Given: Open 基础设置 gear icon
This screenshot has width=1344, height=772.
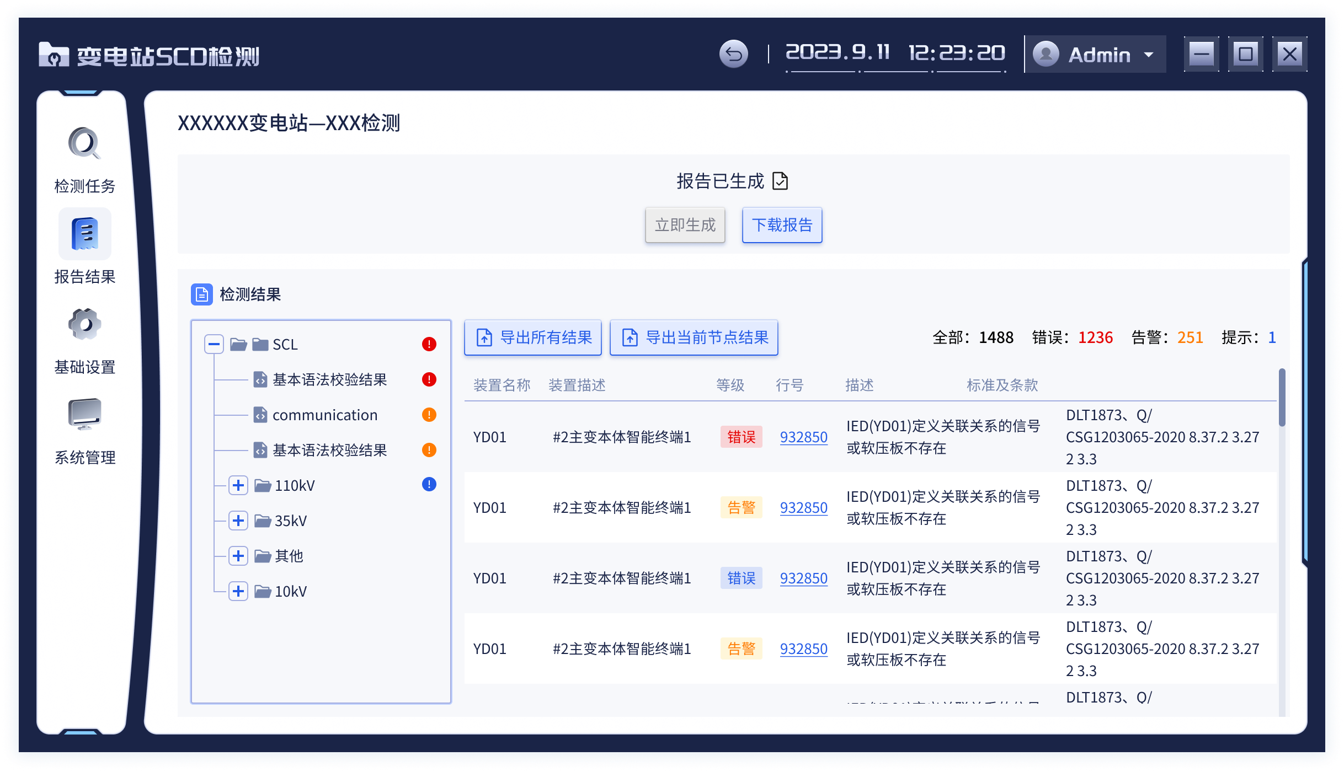Looking at the screenshot, I should (84, 324).
